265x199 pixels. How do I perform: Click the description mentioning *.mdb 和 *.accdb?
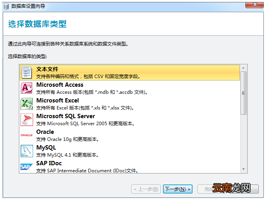[92, 92]
